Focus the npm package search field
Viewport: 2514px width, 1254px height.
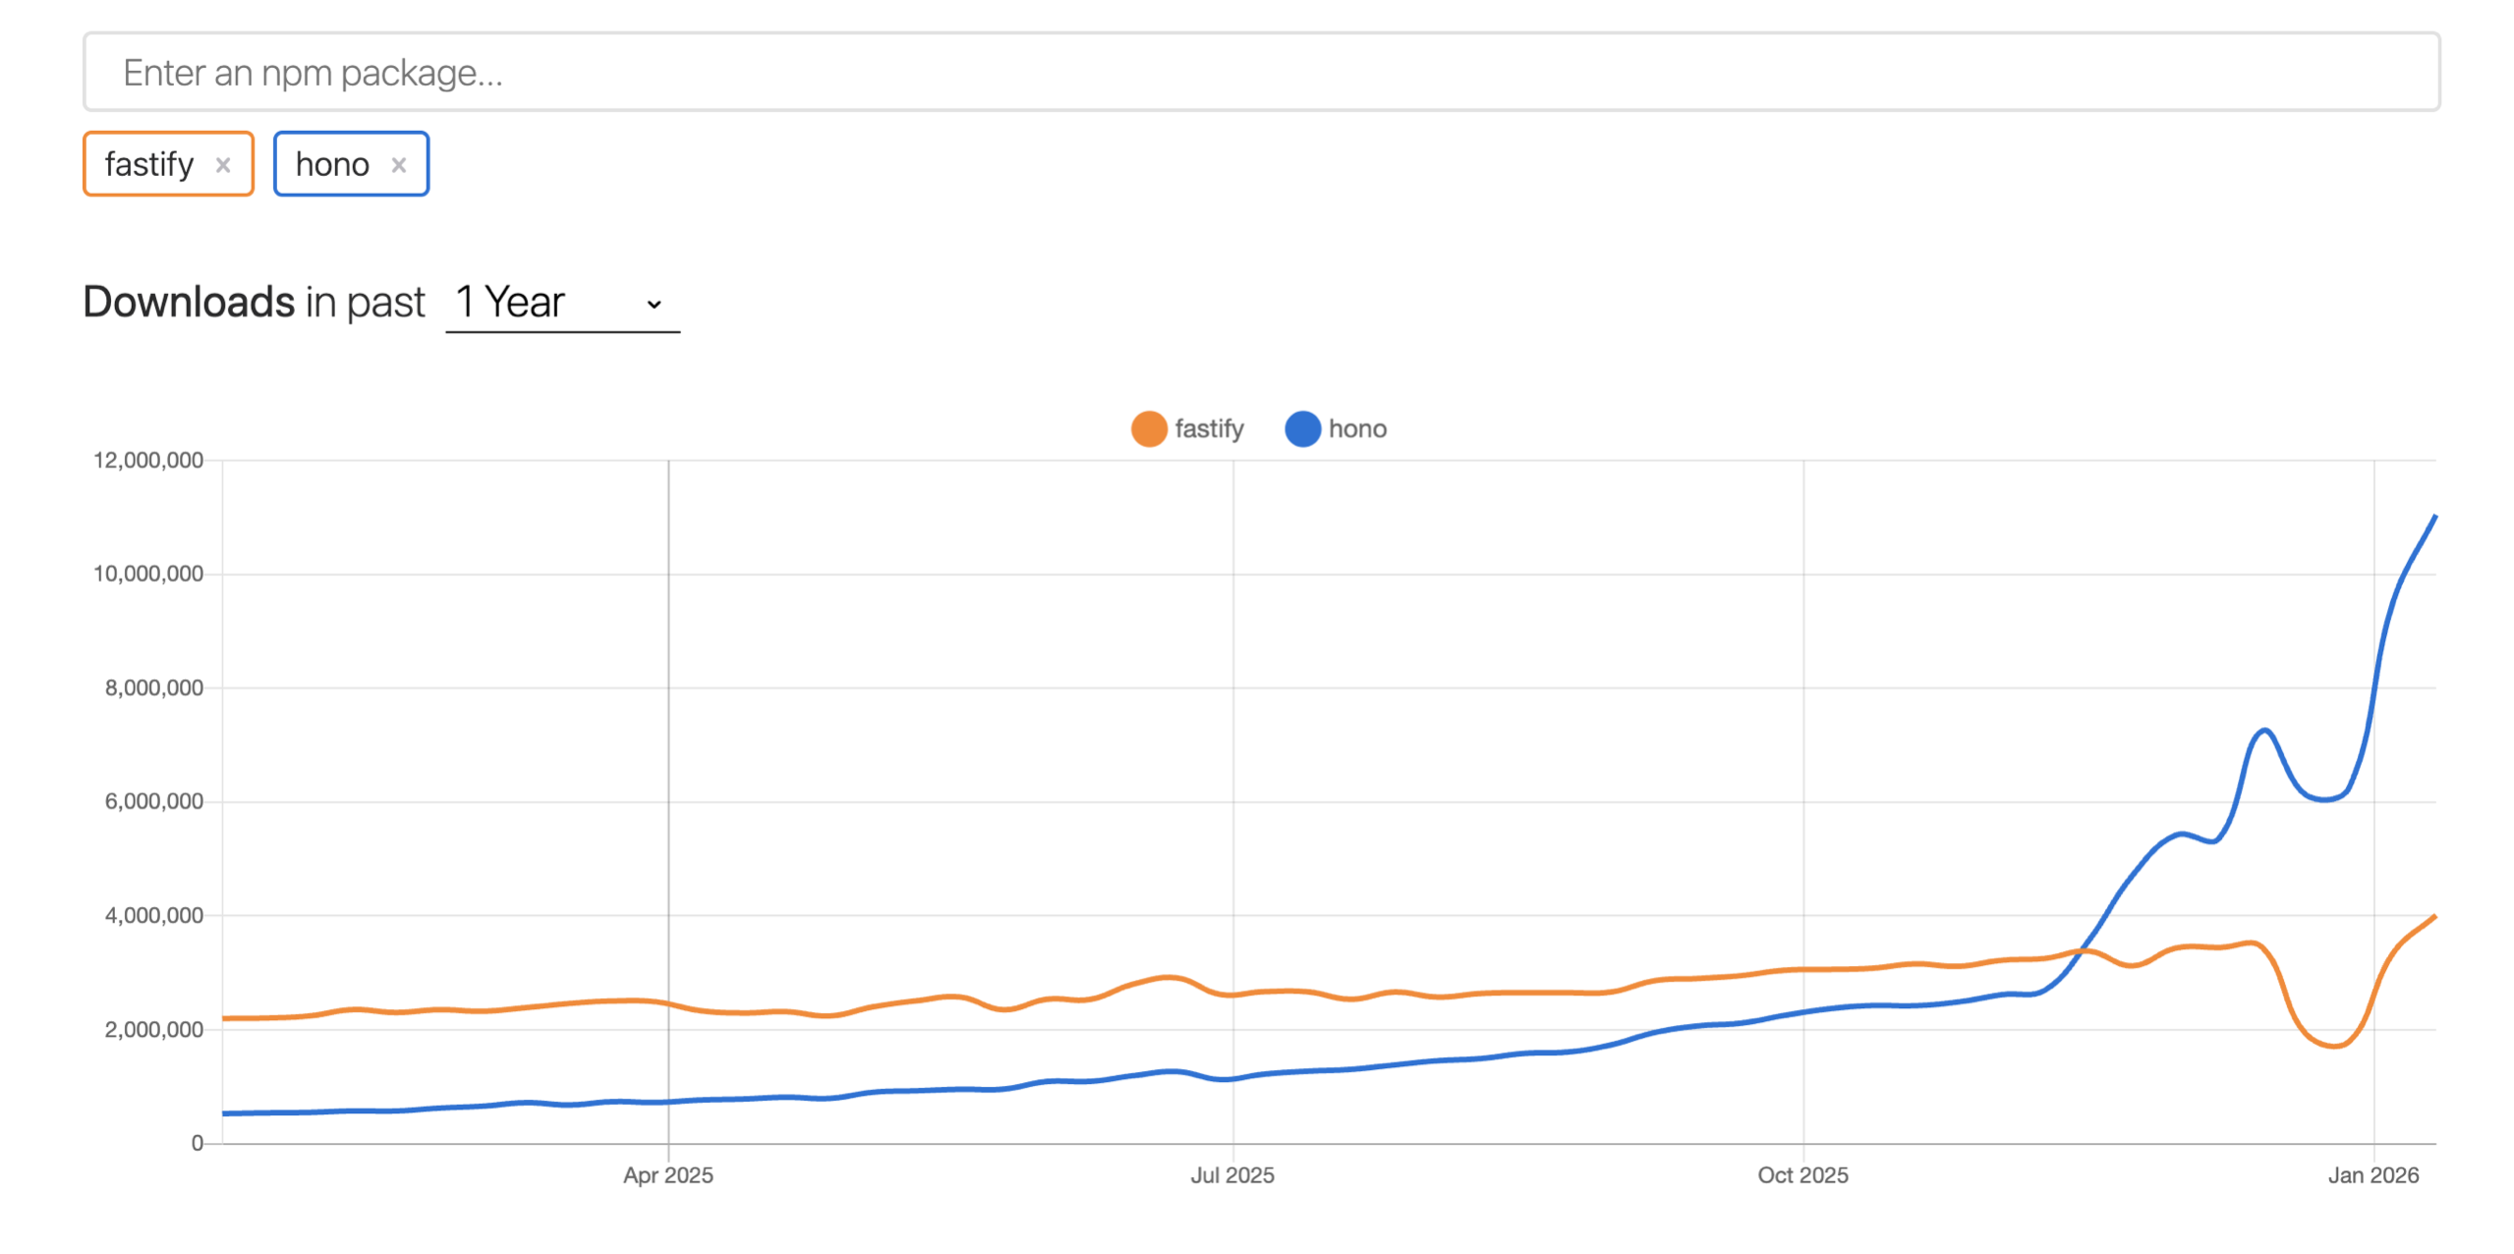click(1261, 73)
